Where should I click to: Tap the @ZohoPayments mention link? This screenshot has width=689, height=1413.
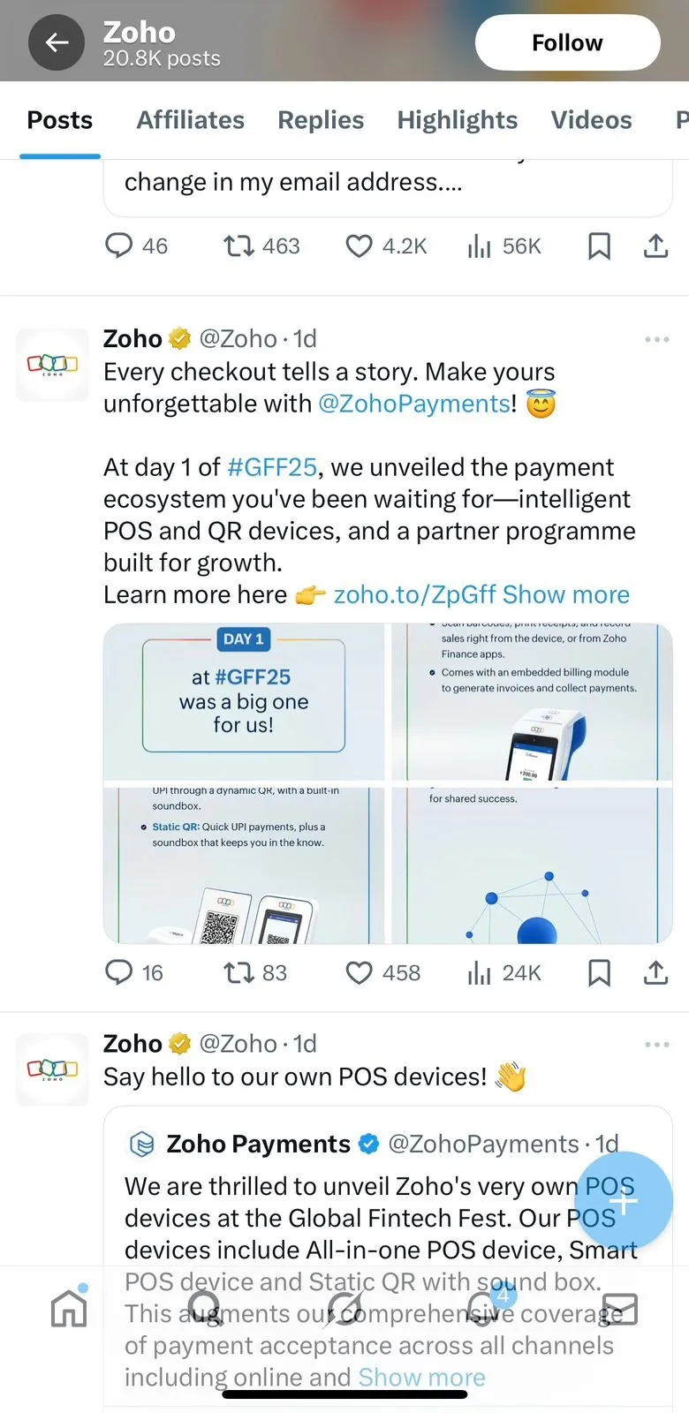click(413, 404)
